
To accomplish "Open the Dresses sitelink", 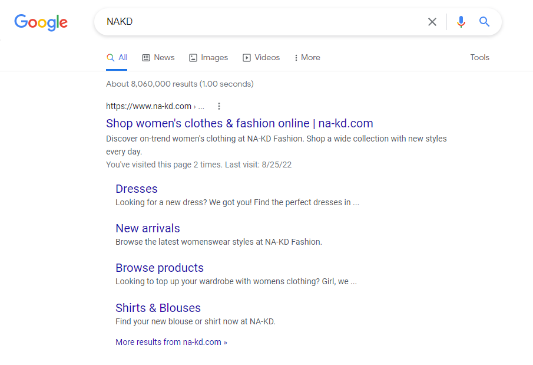I will pyautogui.click(x=137, y=189).
